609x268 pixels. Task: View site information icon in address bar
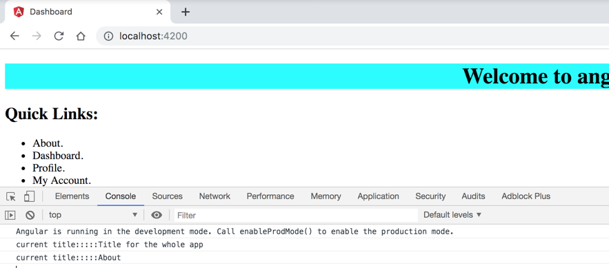tap(109, 36)
